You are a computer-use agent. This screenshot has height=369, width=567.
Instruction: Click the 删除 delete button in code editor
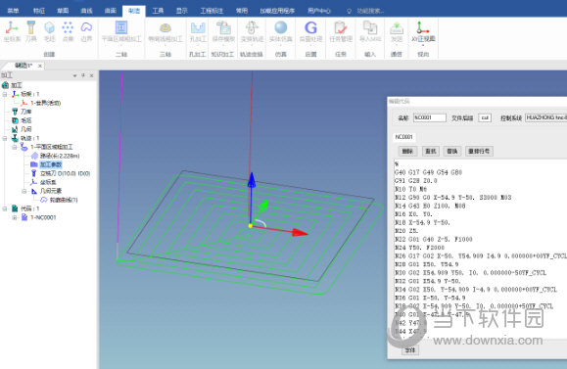coord(407,151)
